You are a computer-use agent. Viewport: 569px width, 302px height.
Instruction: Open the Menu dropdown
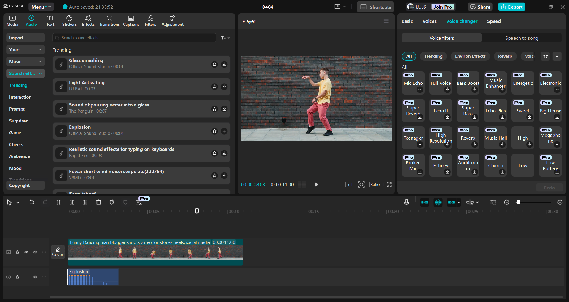(x=41, y=7)
